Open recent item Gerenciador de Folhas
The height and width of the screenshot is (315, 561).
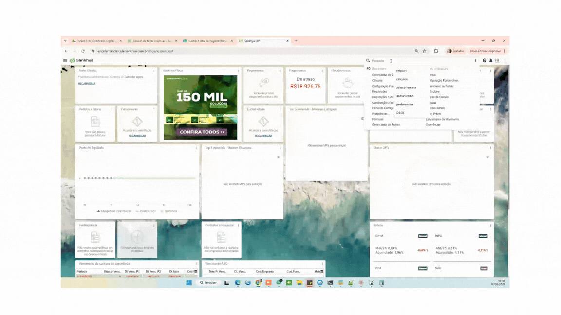click(x=386, y=124)
